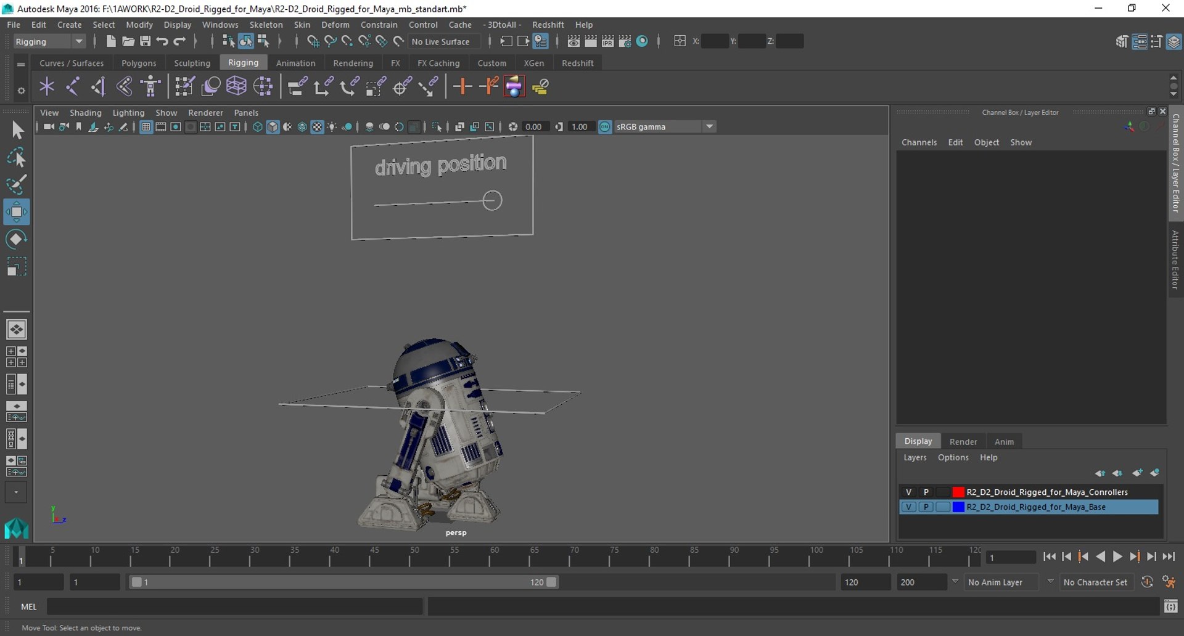Click the MEL command input line
Screen dimensions: 1184x636
click(234, 606)
